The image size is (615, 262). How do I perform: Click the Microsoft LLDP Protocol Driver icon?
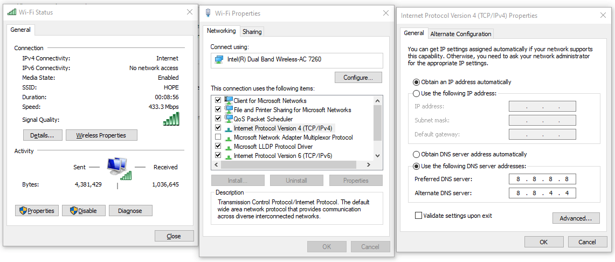point(229,147)
